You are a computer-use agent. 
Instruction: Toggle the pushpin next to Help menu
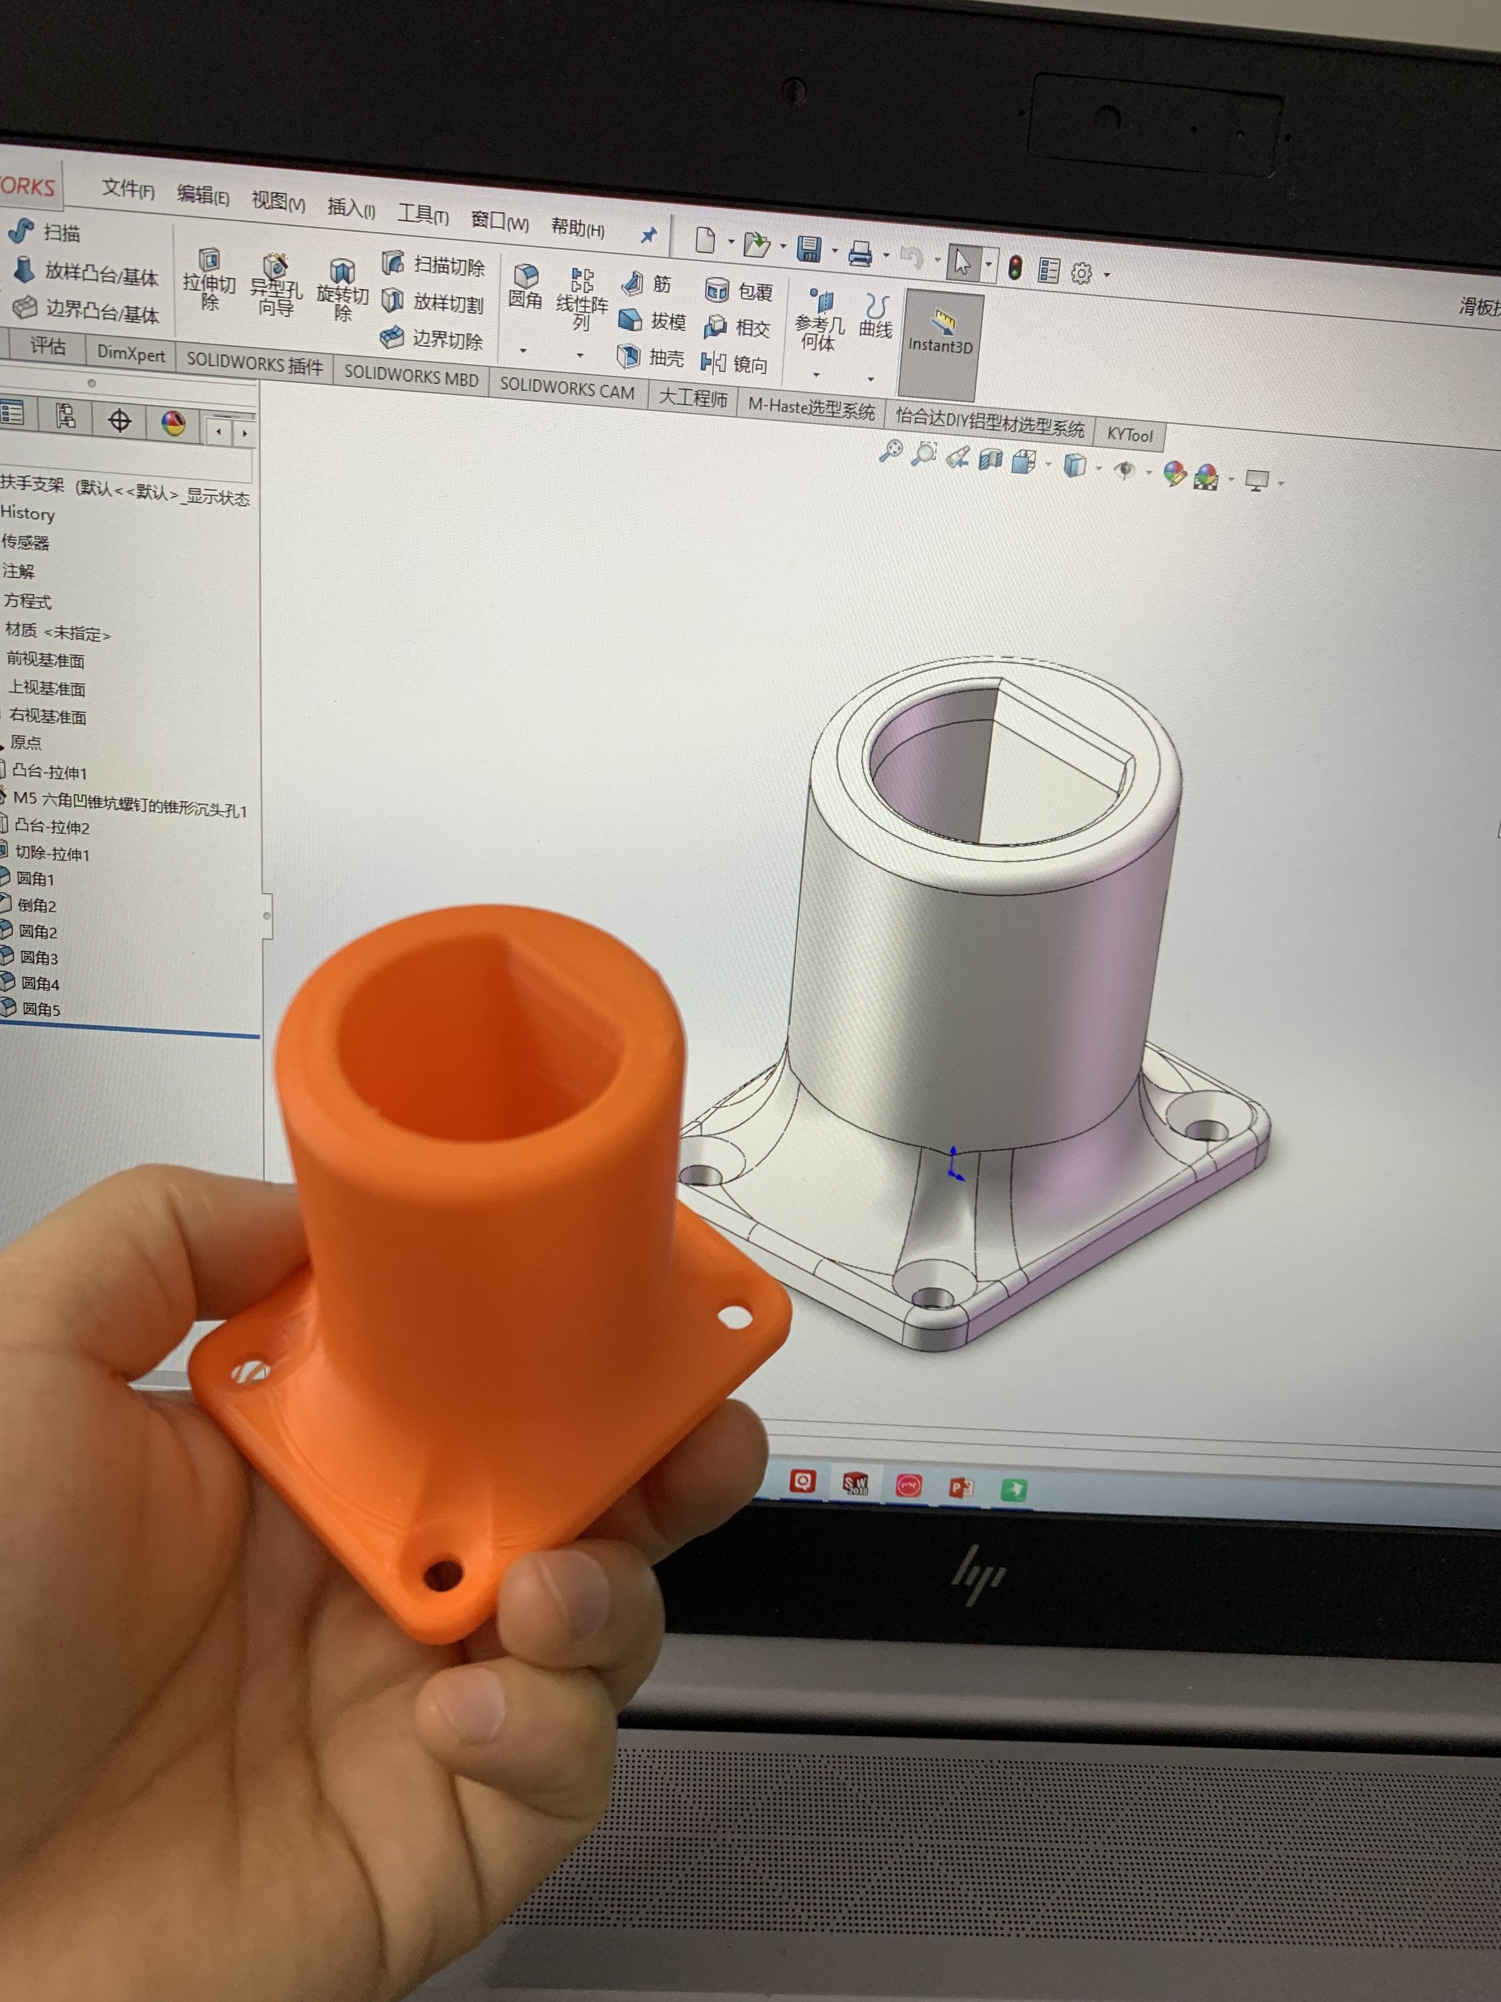pyautogui.click(x=649, y=234)
